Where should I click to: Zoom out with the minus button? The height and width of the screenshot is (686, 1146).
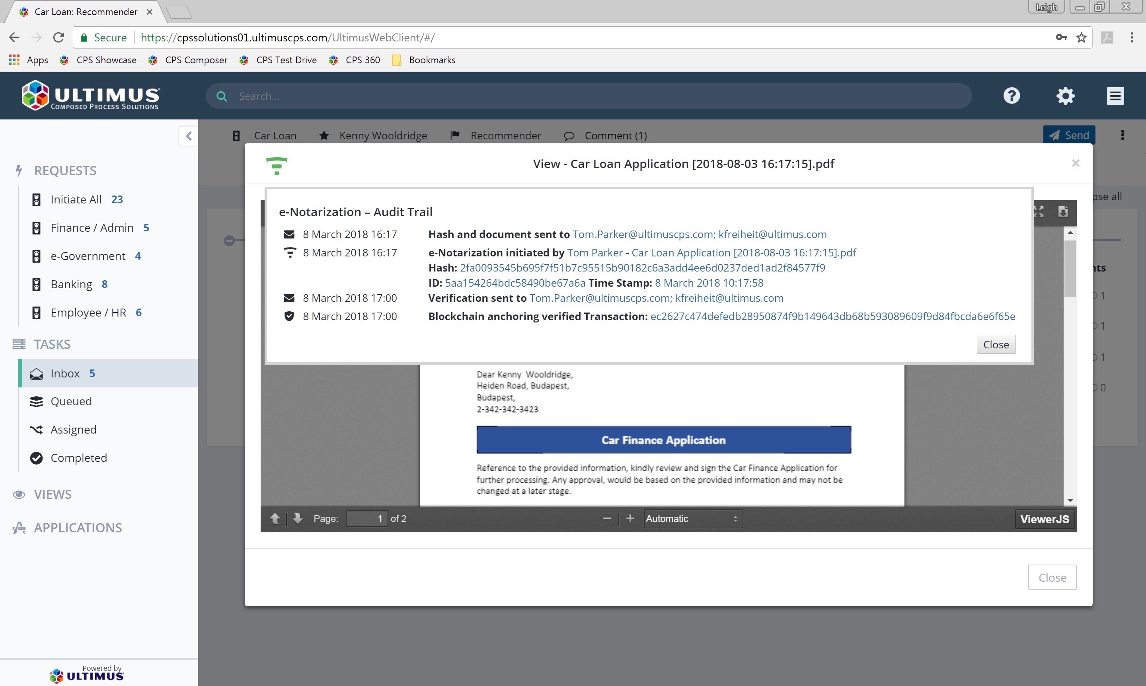tap(607, 519)
